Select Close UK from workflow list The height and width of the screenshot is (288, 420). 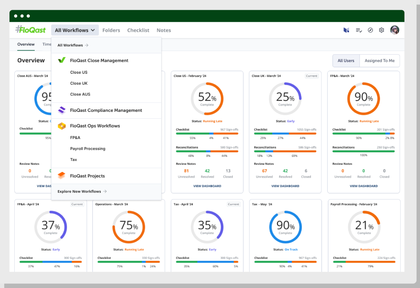coord(79,83)
